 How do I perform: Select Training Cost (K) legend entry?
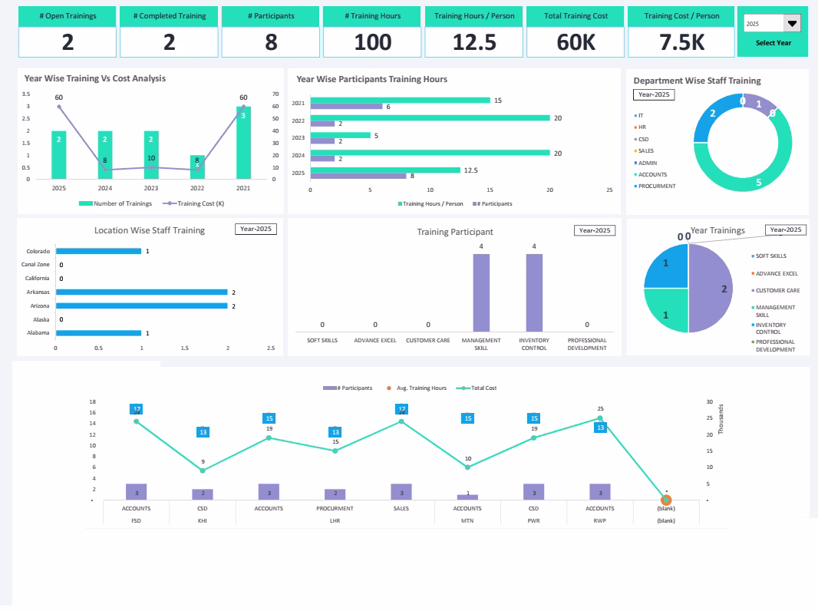click(190, 203)
